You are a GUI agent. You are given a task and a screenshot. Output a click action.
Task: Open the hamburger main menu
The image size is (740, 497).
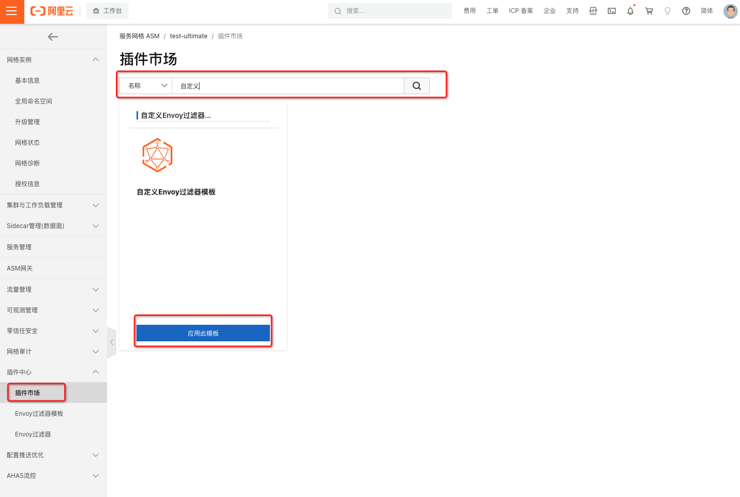11,11
